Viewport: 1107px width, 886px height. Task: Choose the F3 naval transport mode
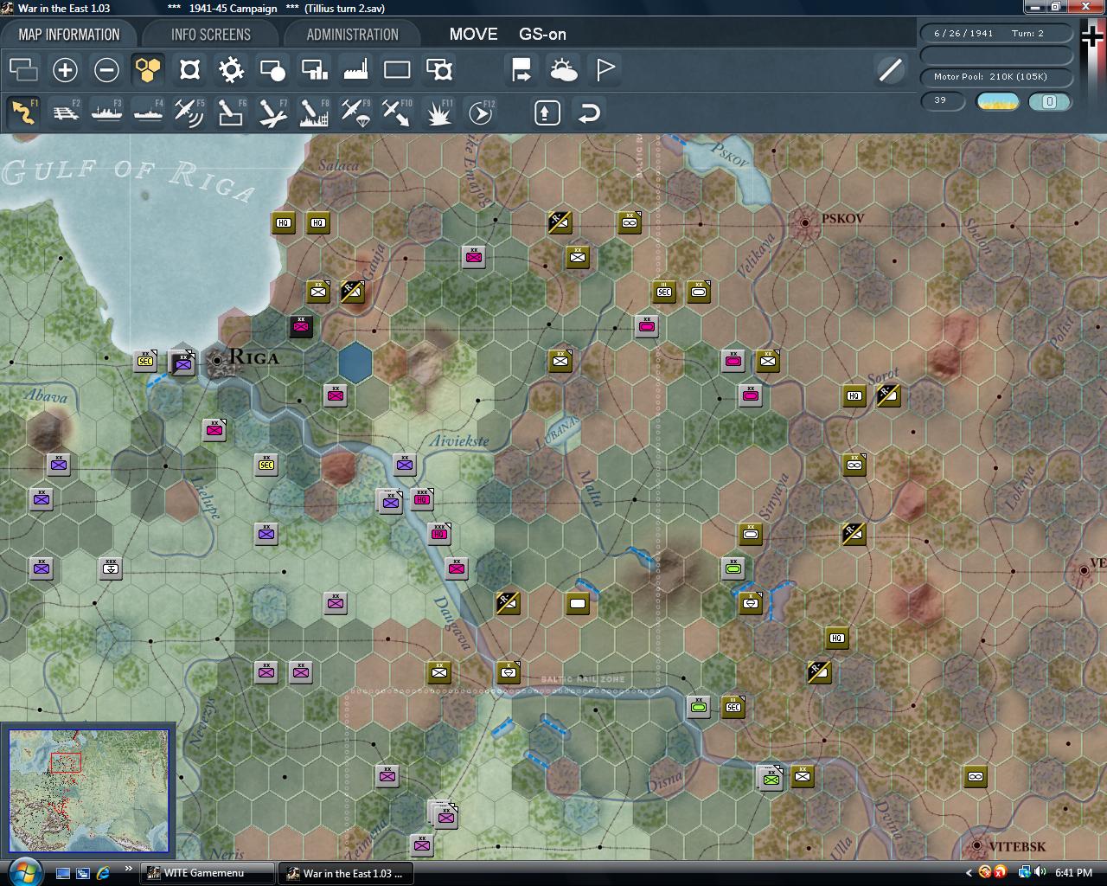[106, 112]
